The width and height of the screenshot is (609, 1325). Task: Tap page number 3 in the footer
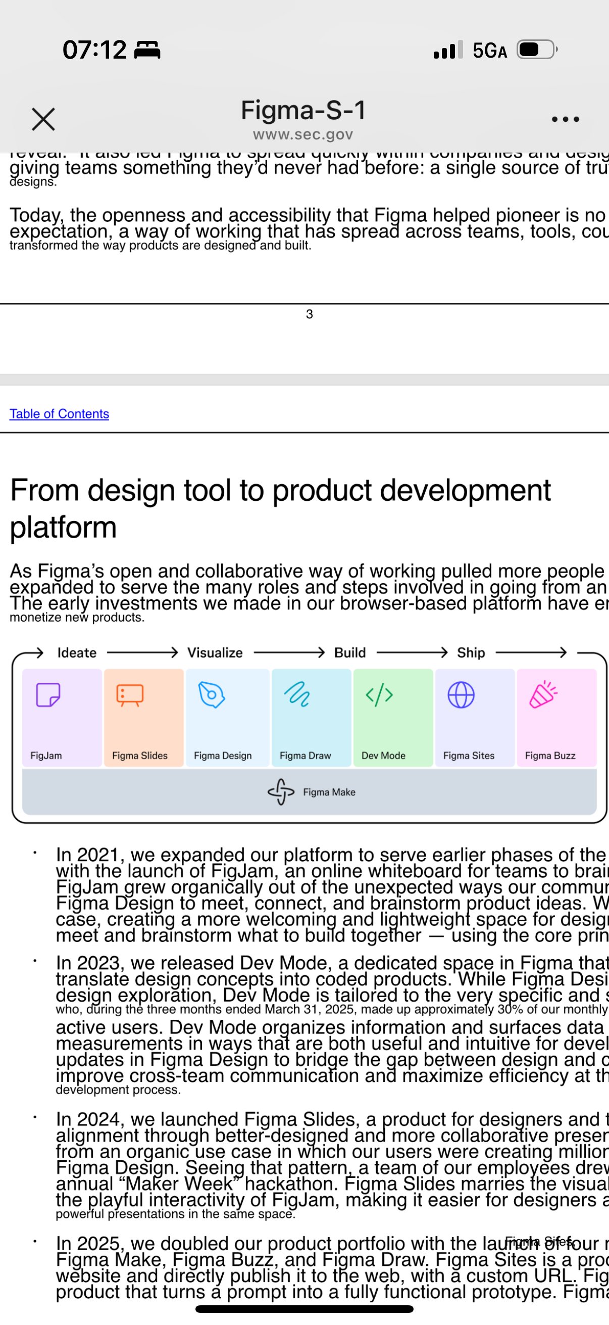click(310, 314)
